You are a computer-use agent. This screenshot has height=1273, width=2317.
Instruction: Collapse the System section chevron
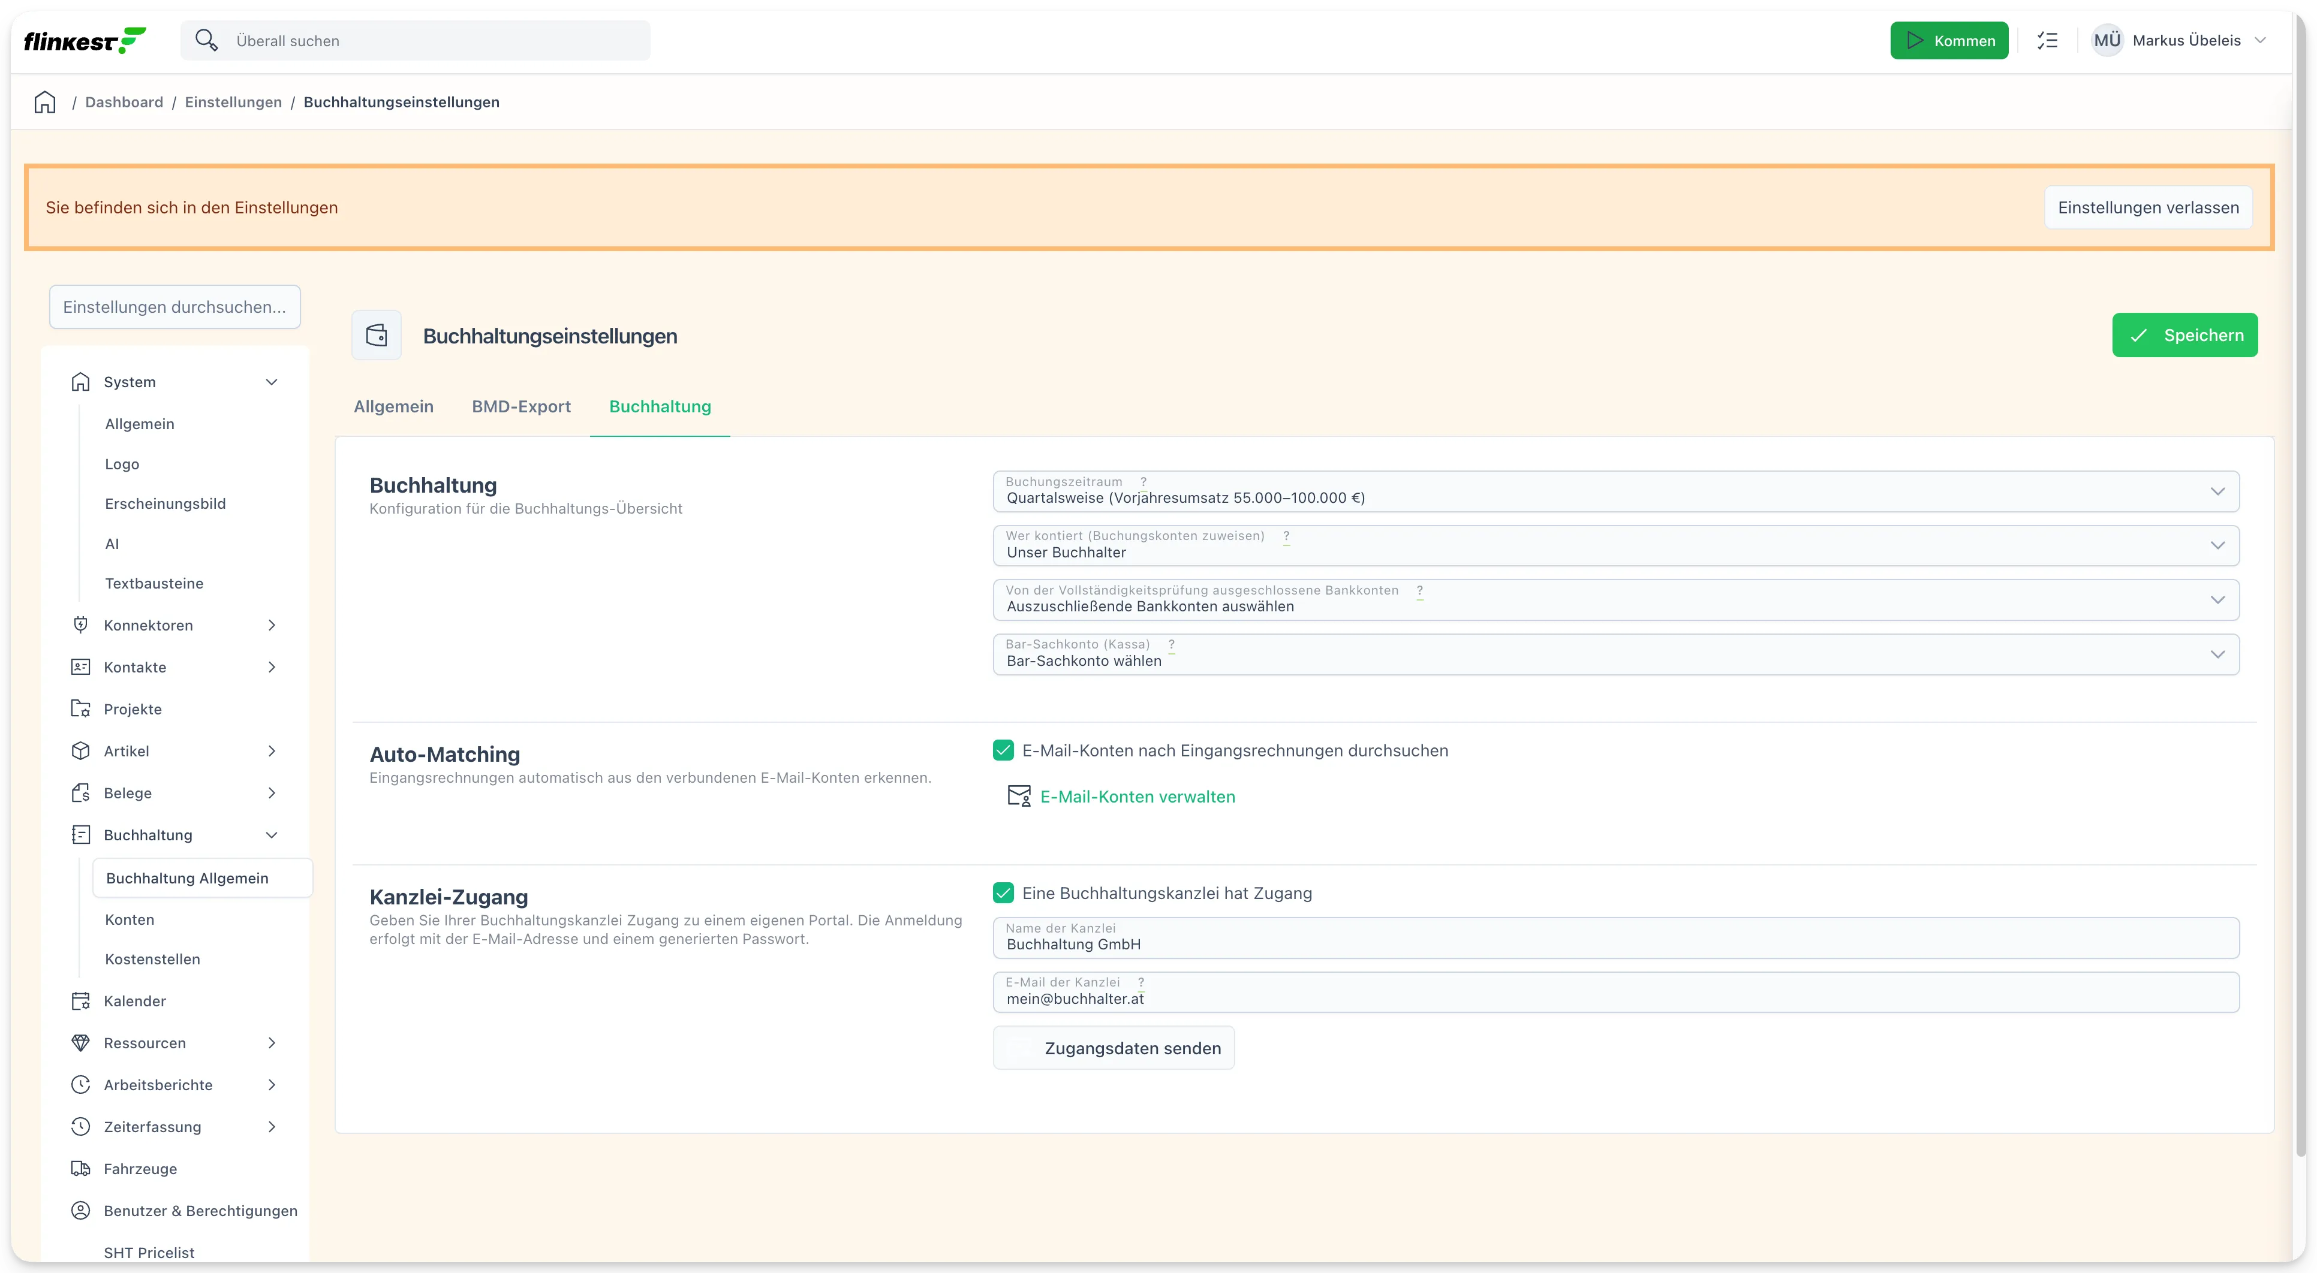pos(272,382)
